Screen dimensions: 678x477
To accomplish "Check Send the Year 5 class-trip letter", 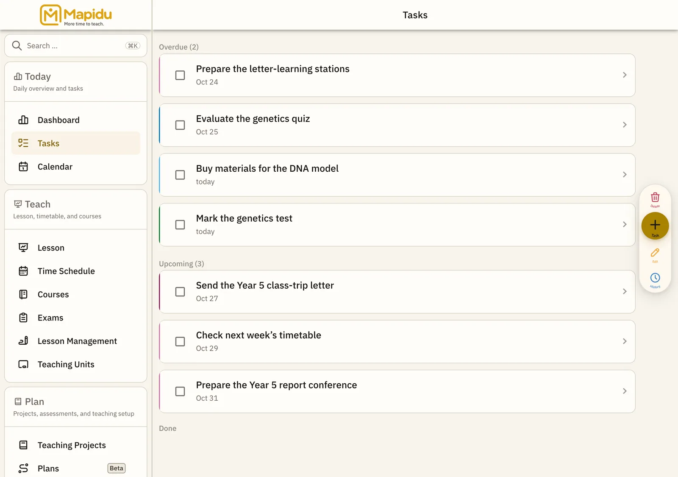I will [180, 292].
